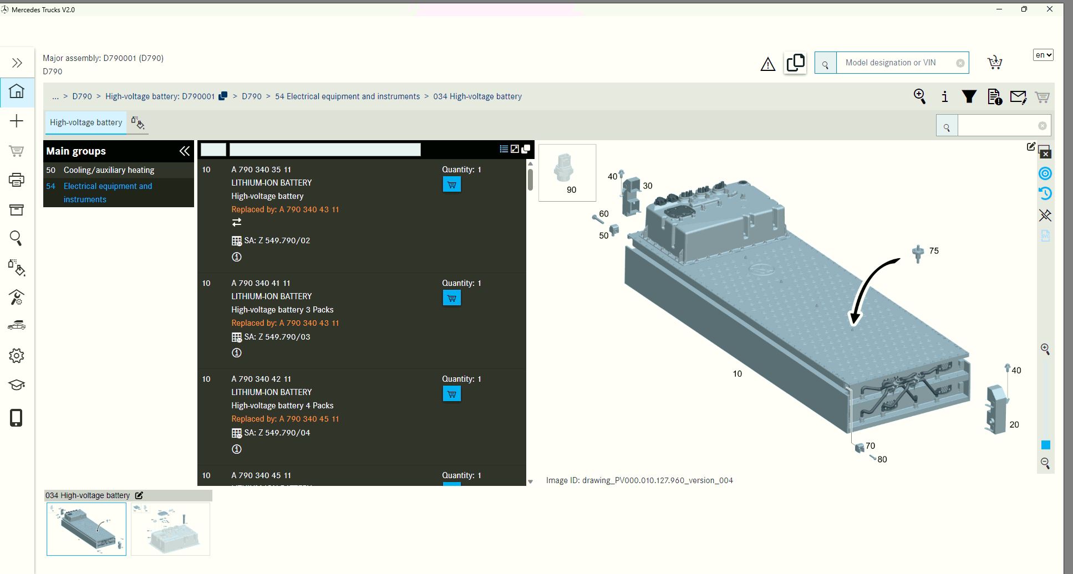Viewport: 1073px width, 574px height.
Task: Toggle the pin icon beside drawing
Action: coord(1045,215)
